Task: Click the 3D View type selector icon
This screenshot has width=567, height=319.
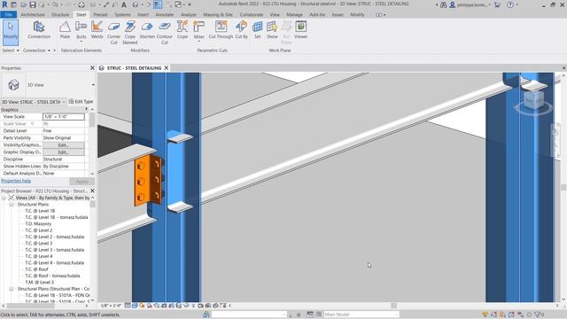Action: point(14,85)
